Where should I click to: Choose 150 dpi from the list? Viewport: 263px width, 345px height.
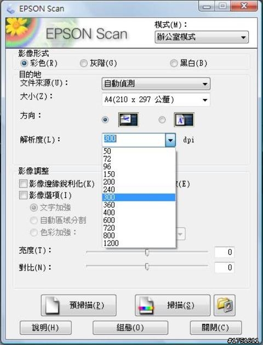pos(139,174)
